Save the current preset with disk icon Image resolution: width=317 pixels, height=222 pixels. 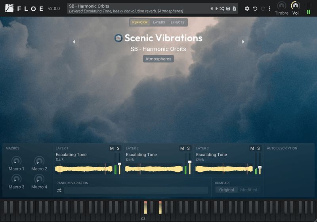coord(228,8)
